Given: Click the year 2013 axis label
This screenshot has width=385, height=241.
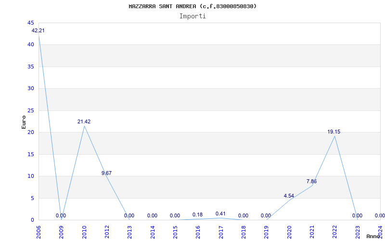Looking at the screenshot, I should [x=129, y=232].
